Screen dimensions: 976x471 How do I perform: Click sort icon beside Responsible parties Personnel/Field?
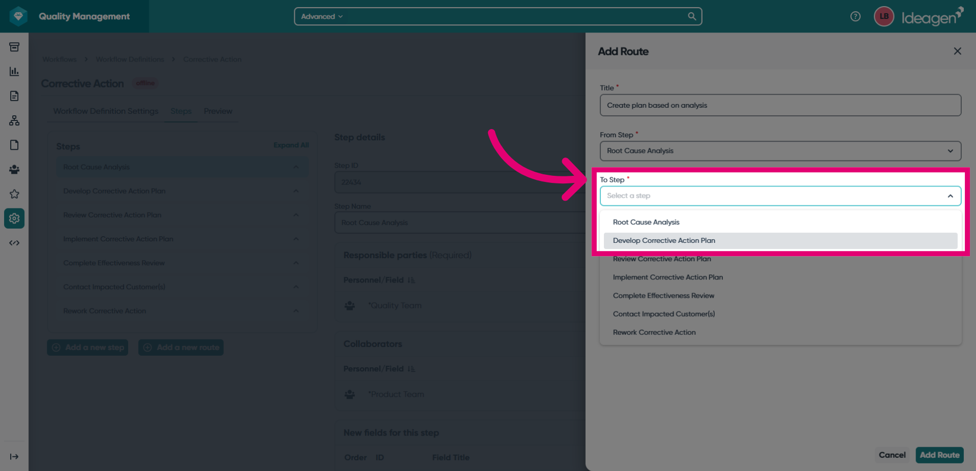coord(411,280)
